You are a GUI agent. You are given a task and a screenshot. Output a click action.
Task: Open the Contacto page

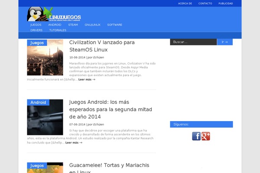[x=205, y=3]
